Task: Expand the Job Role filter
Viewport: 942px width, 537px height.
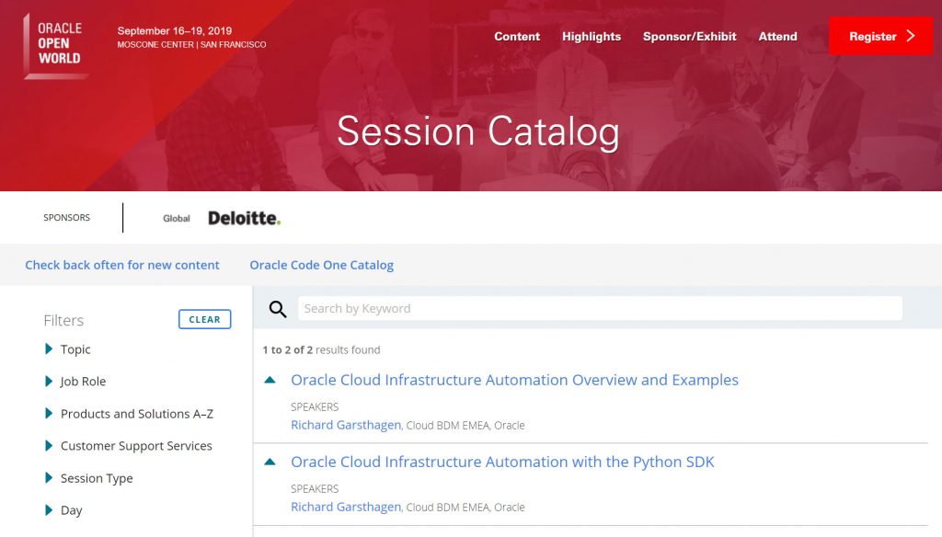Action: coord(49,382)
